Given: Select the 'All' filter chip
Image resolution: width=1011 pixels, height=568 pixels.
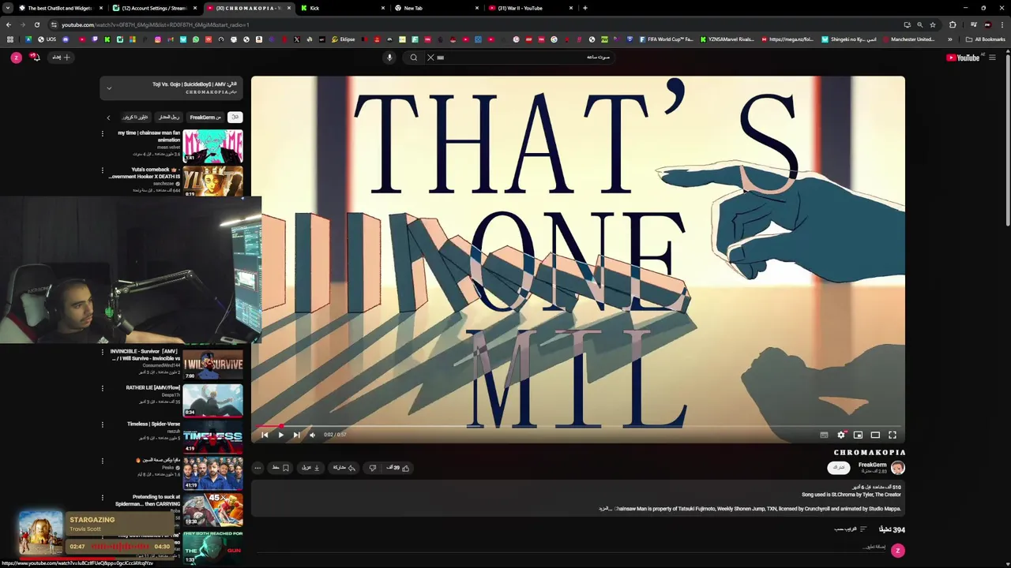Looking at the screenshot, I should (x=235, y=118).
